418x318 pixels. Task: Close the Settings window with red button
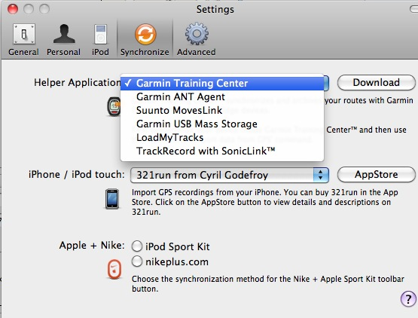[x=13, y=9]
